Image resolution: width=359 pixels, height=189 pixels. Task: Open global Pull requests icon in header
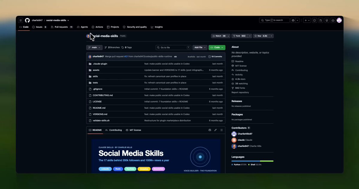321,20
